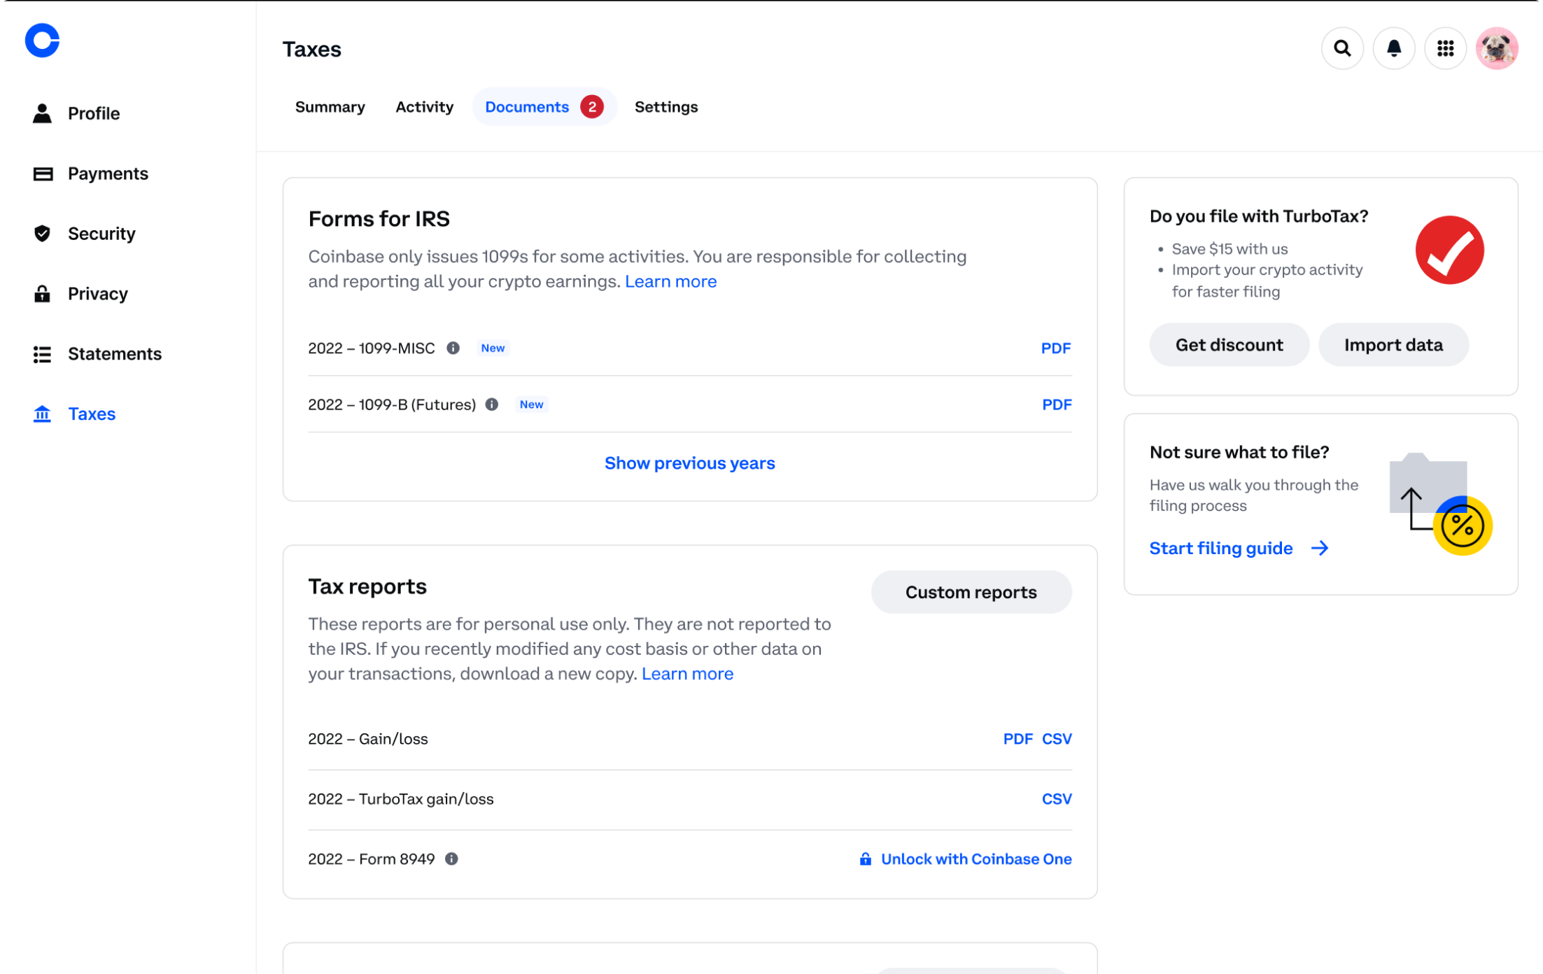The image size is (1543, 974).
Task: Show info for 2022 1099-MISC form
Action: tap(453, 348)
